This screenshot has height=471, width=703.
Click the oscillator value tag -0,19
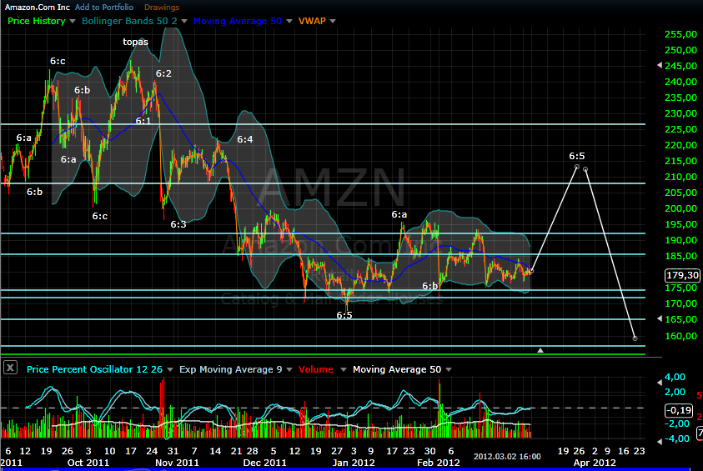coord(678,410)
